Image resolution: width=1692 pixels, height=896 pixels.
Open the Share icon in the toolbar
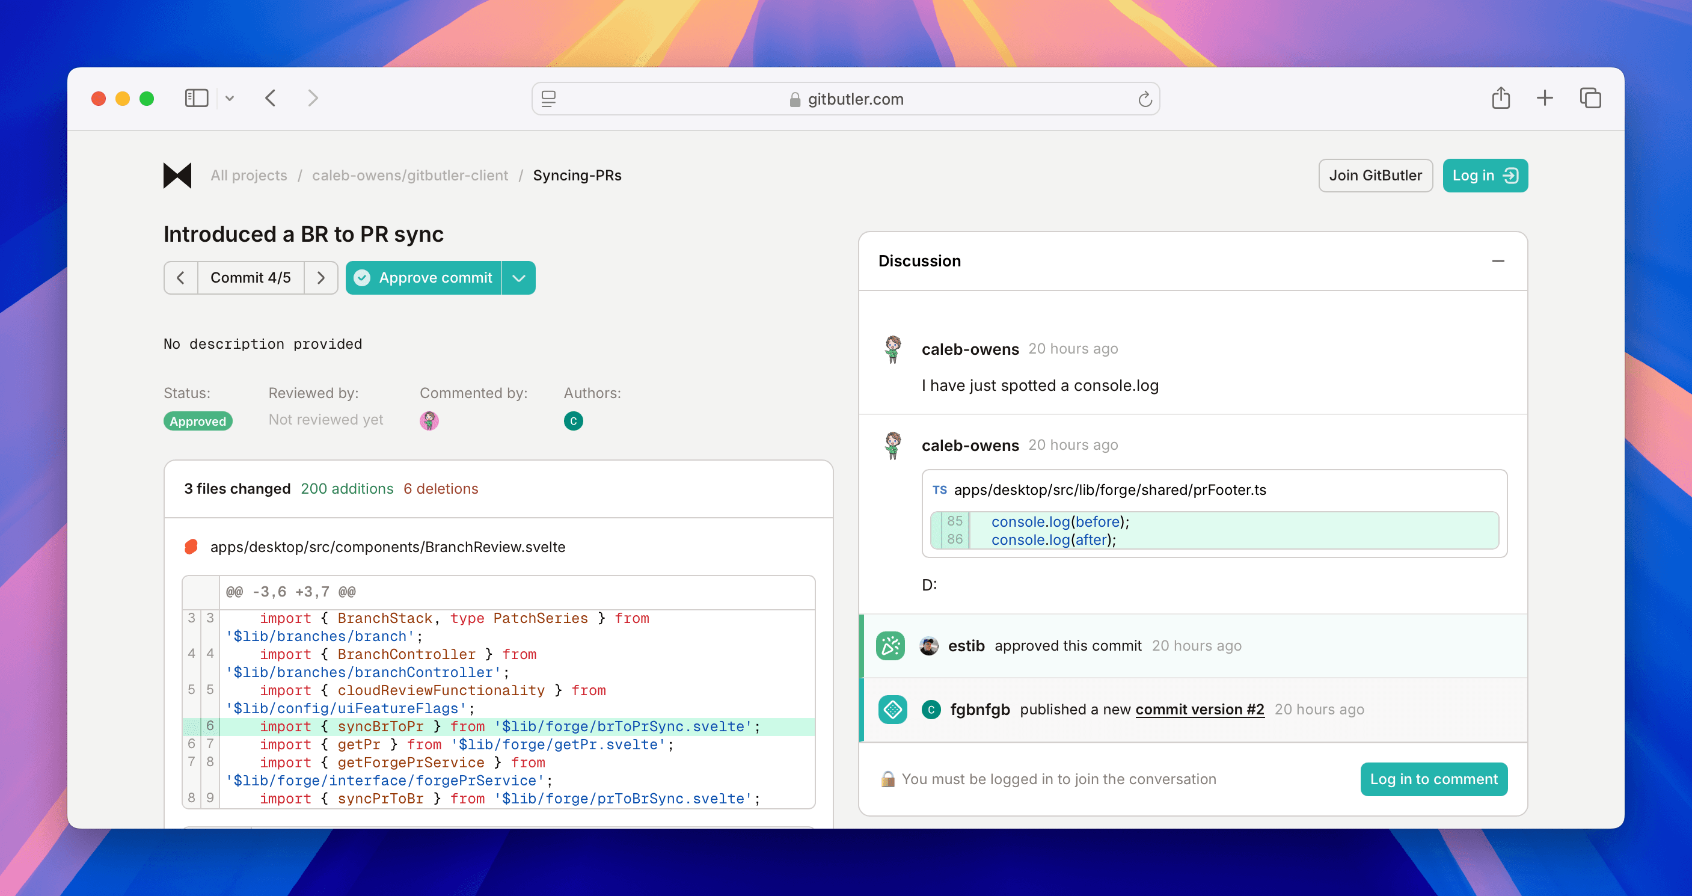point(1500,99)
